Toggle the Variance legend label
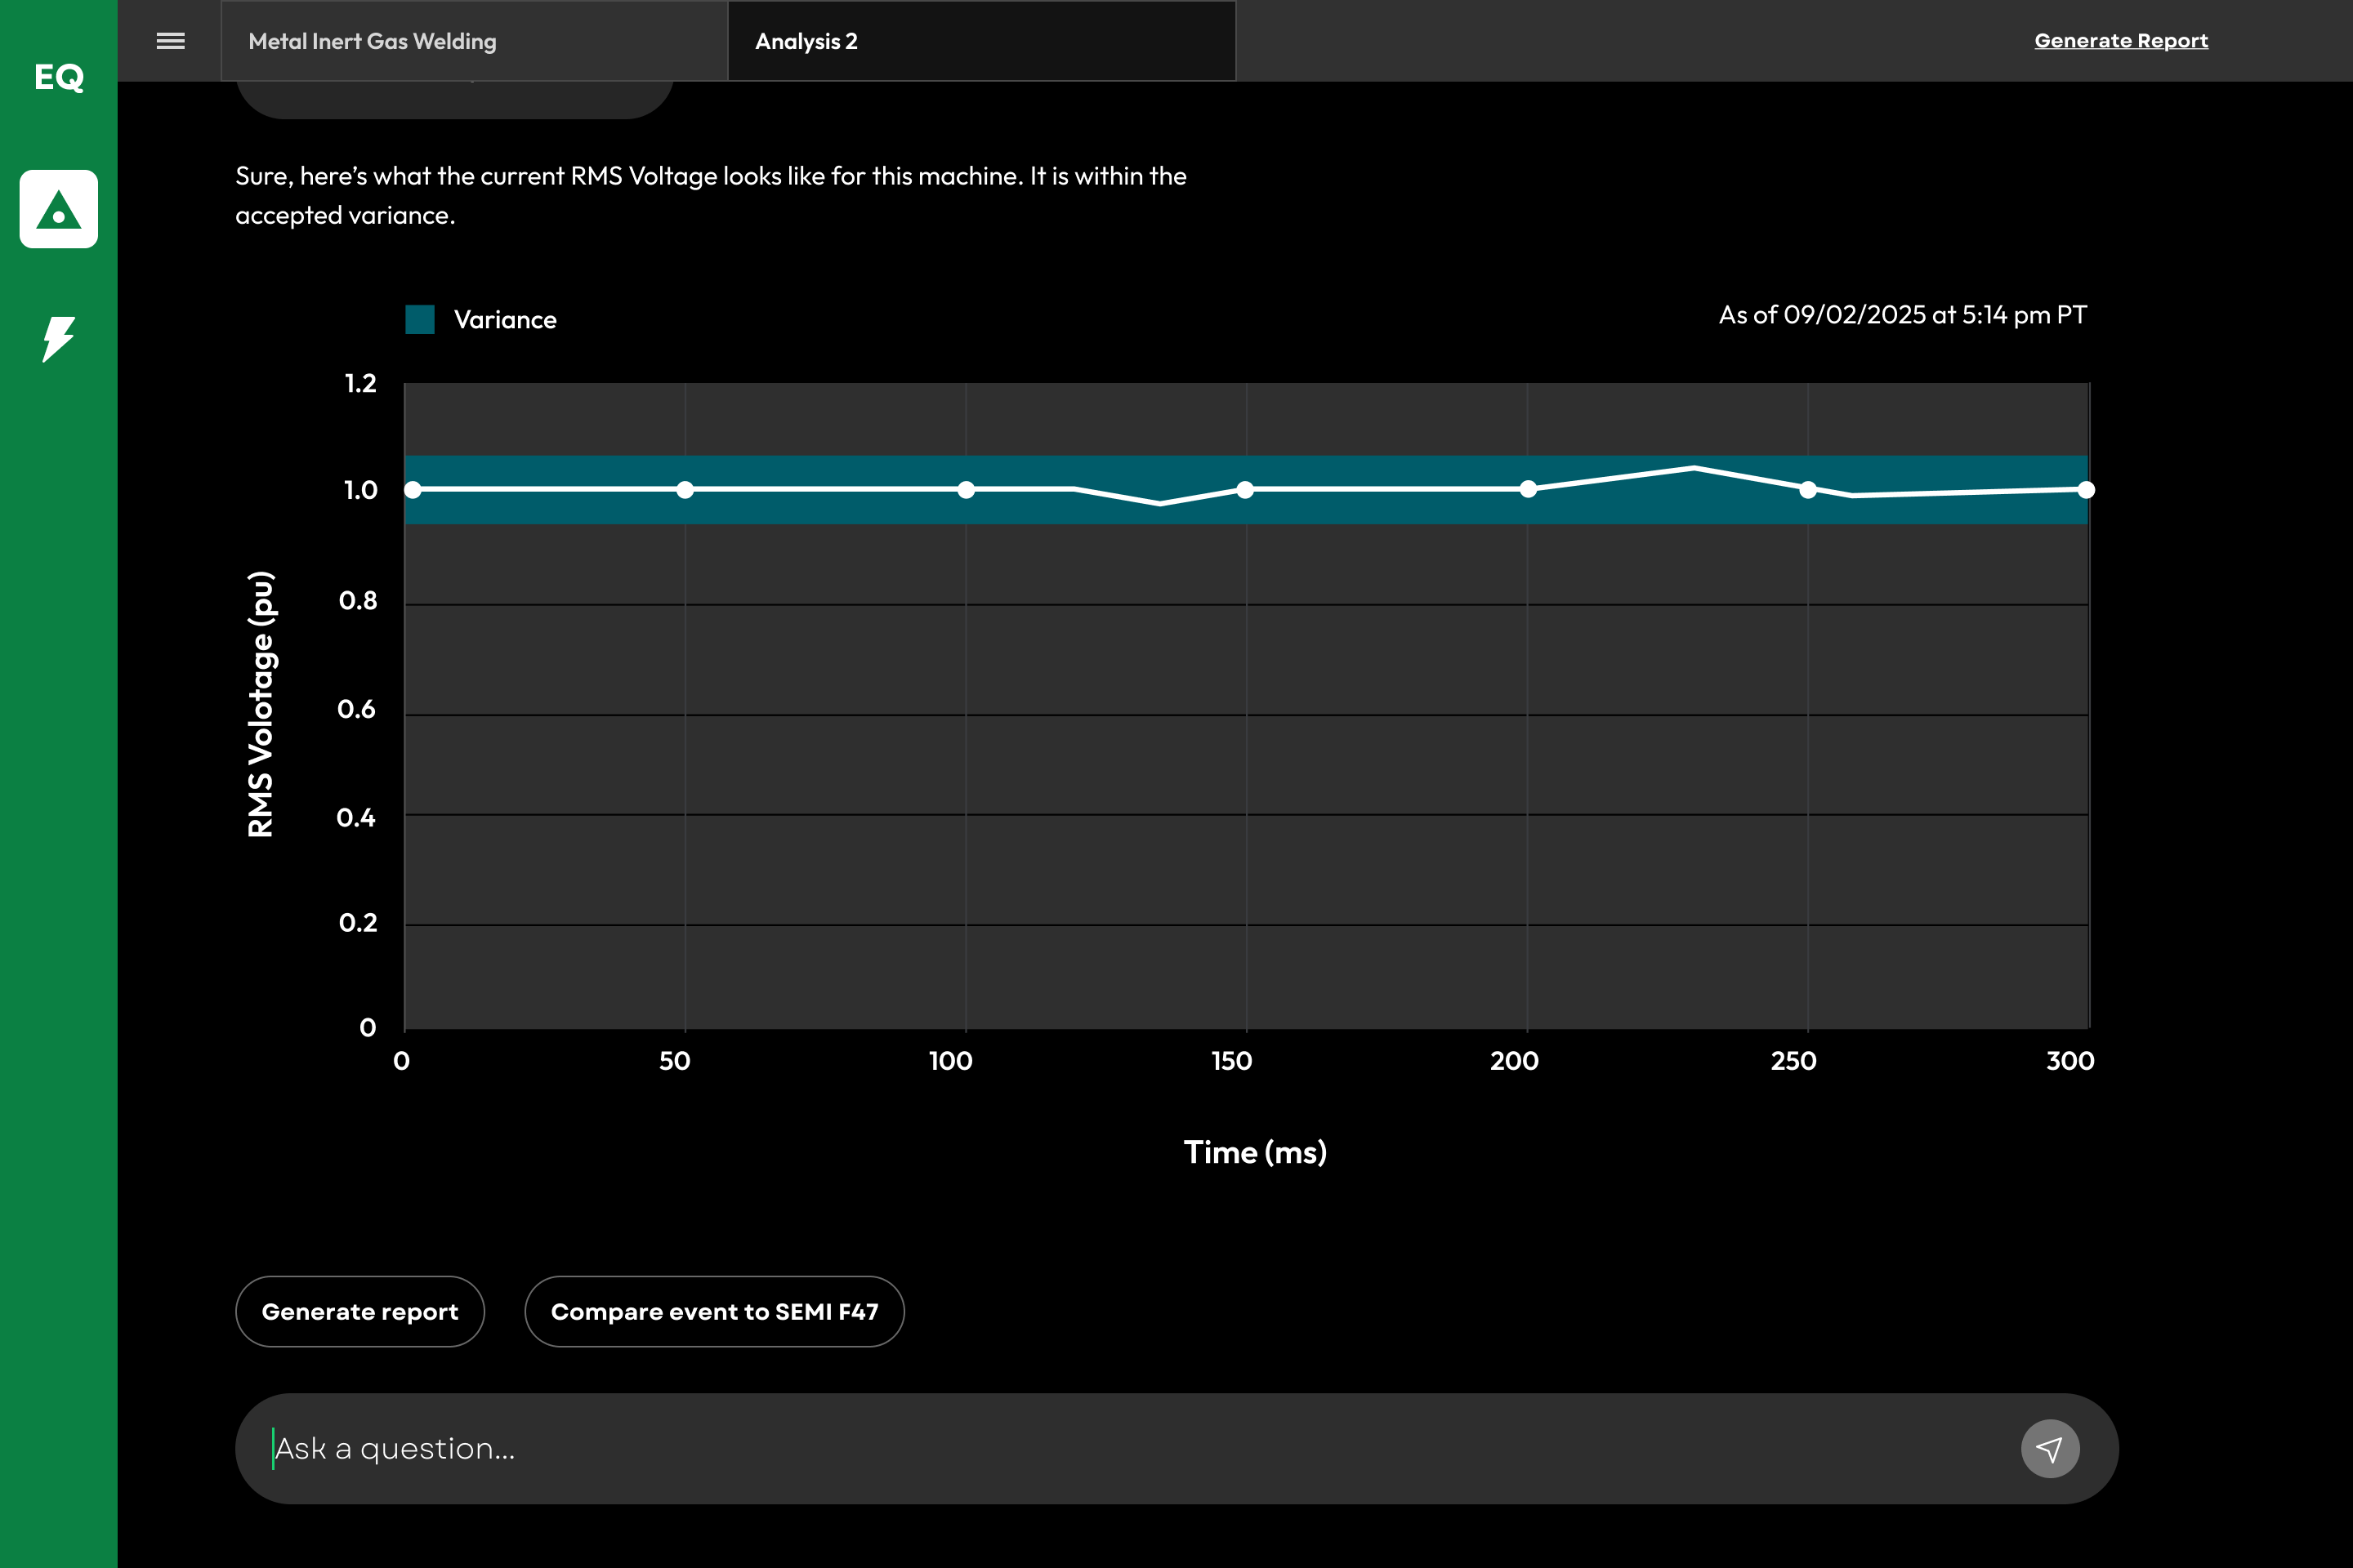This screenshot has width=2353, height=1568. point(505,320)
